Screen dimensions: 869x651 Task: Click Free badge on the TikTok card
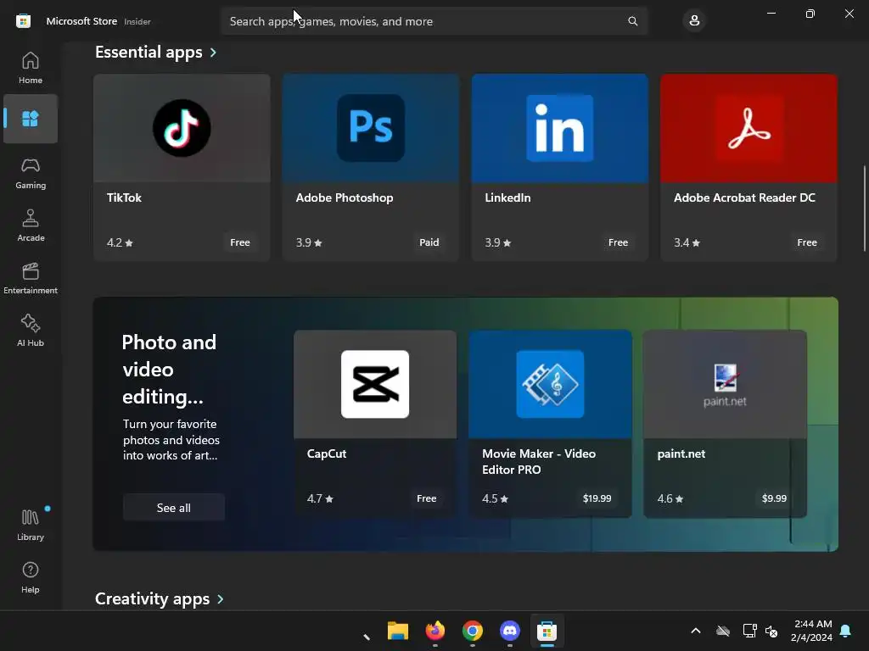(x=240, y=242)
